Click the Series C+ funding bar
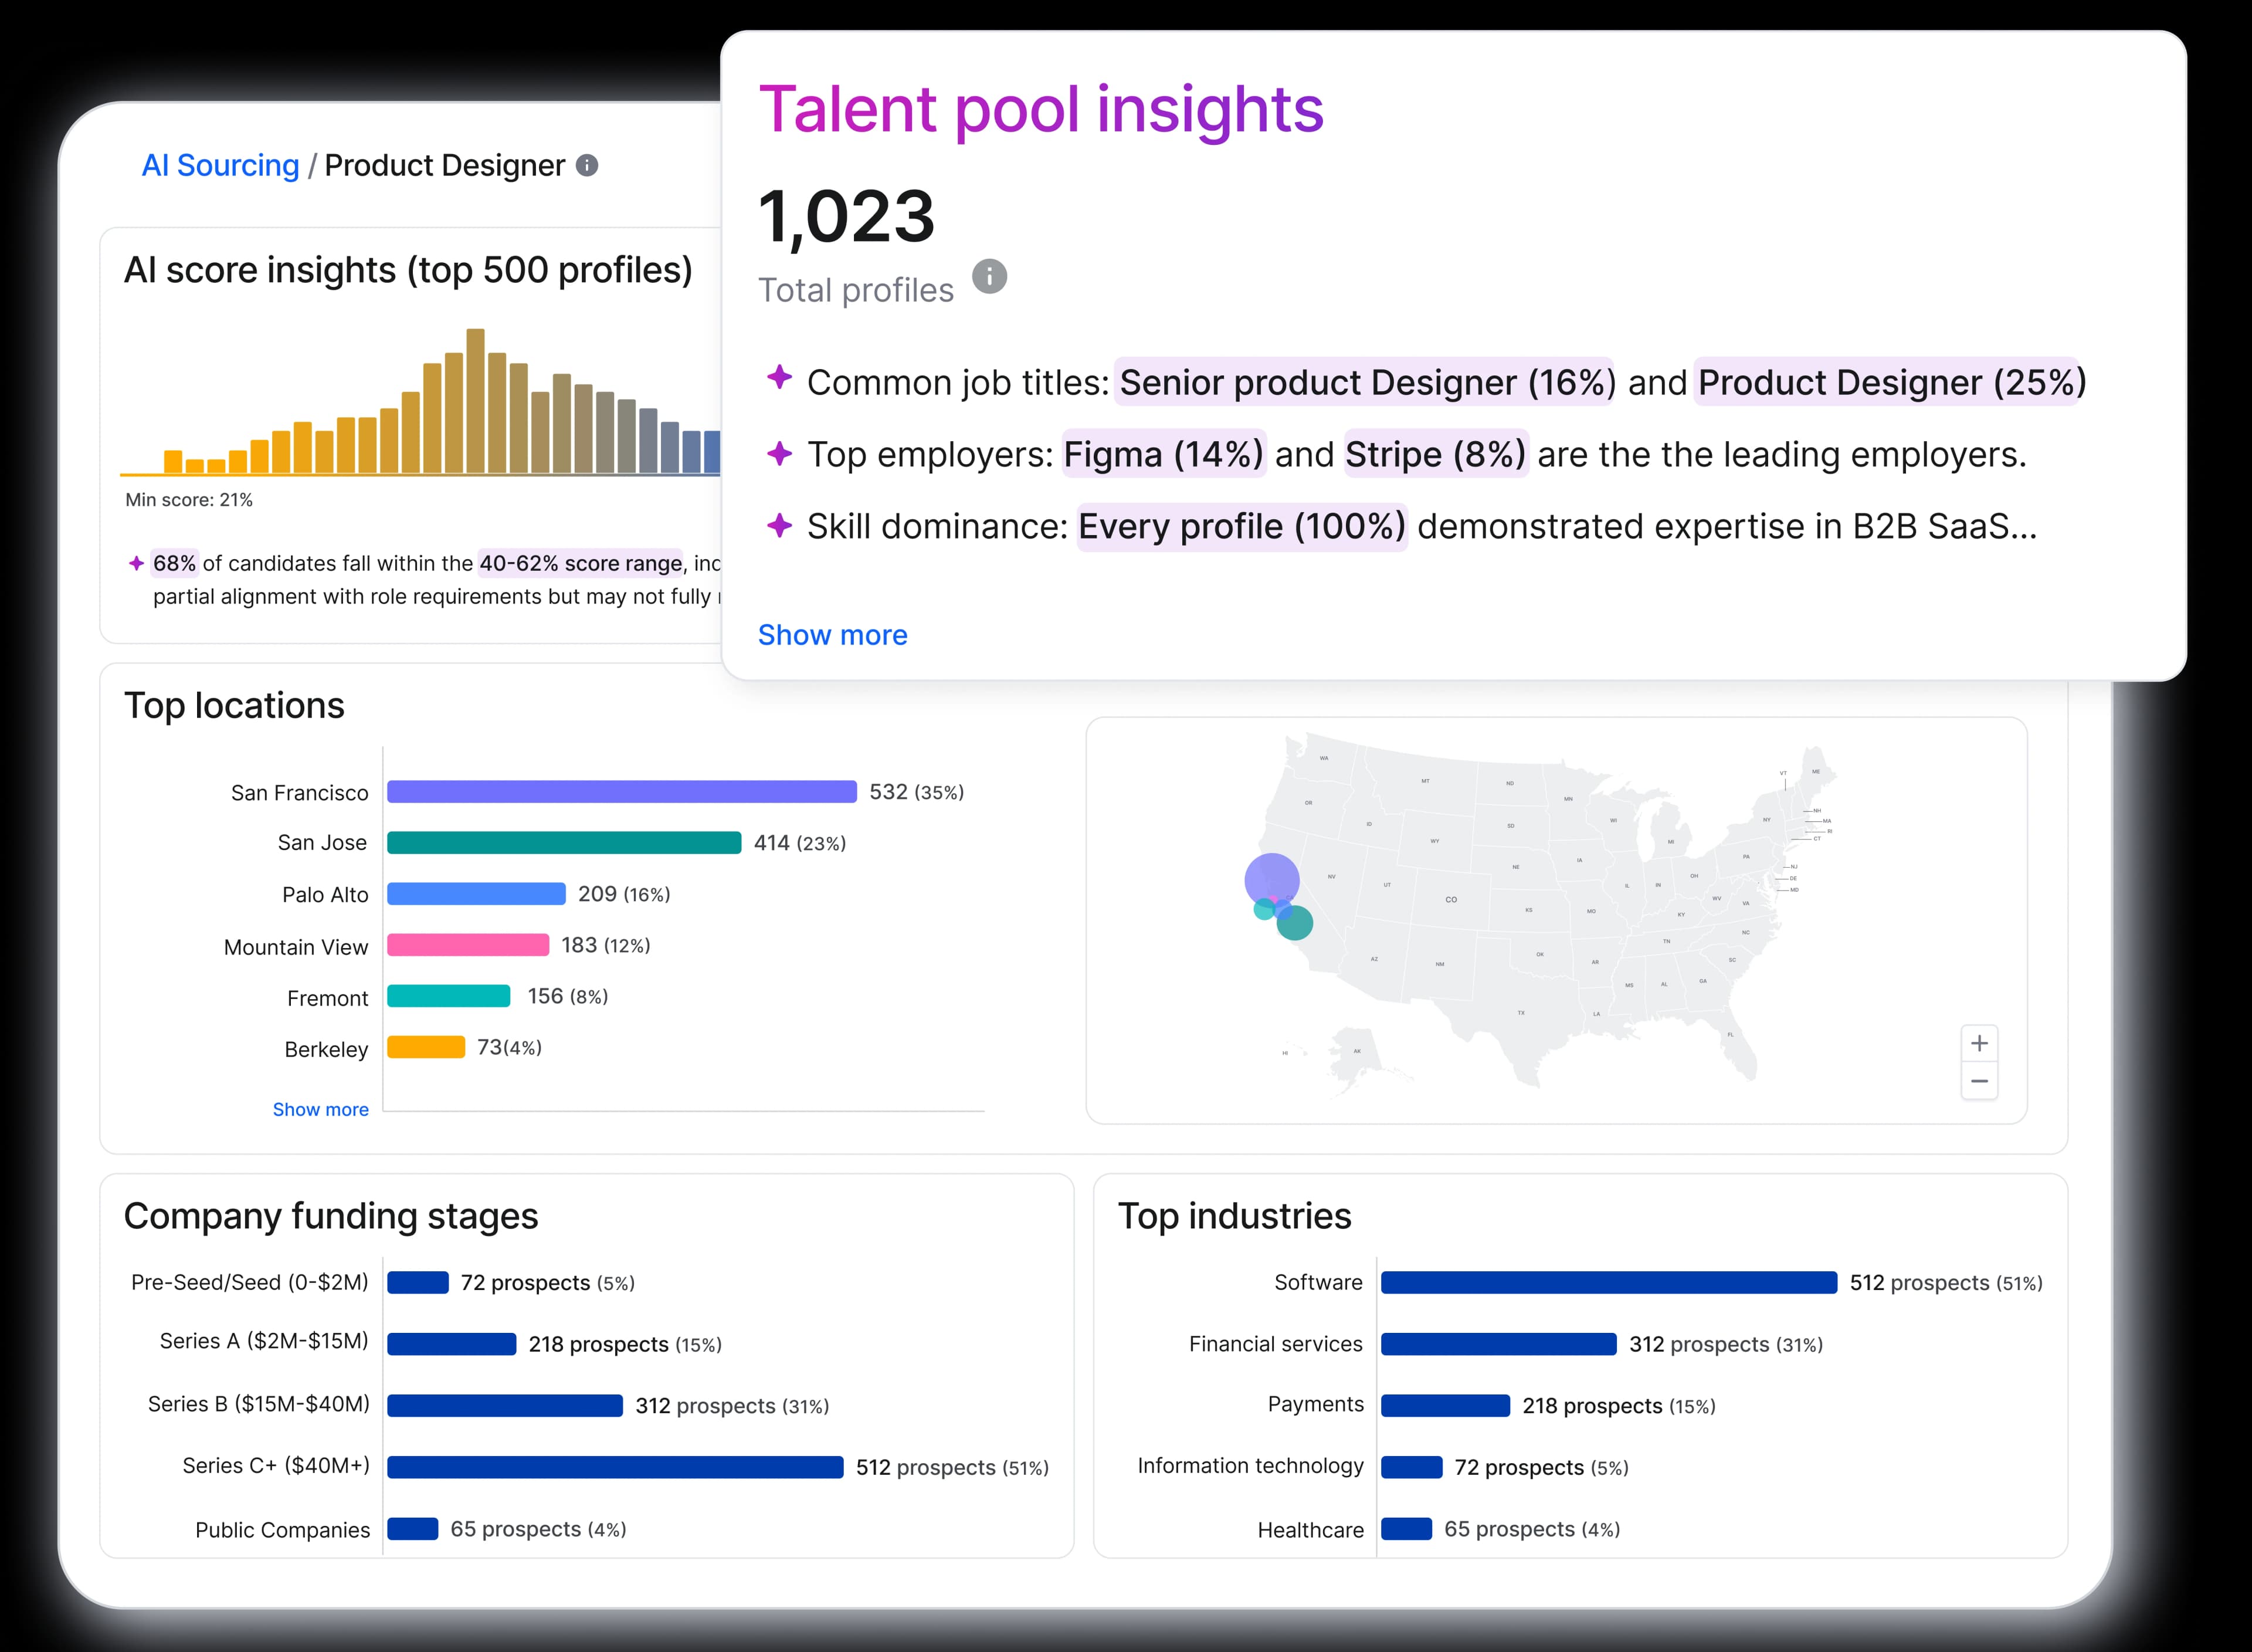The image size is (2252, 1652). point(615,1467)
